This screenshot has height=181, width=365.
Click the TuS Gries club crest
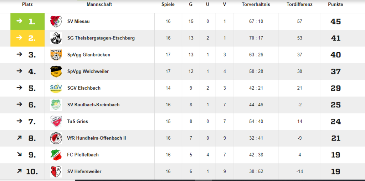pyautogui.click(x=56, y=122)
